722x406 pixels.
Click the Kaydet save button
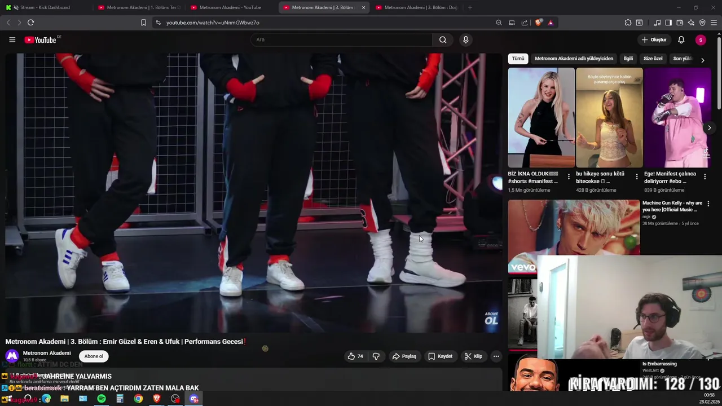tap(440, 356)
